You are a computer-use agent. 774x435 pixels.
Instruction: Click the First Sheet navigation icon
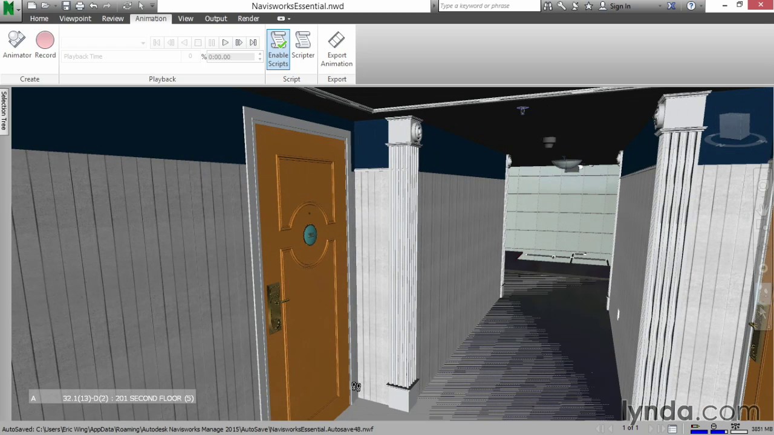coord(600,429)
